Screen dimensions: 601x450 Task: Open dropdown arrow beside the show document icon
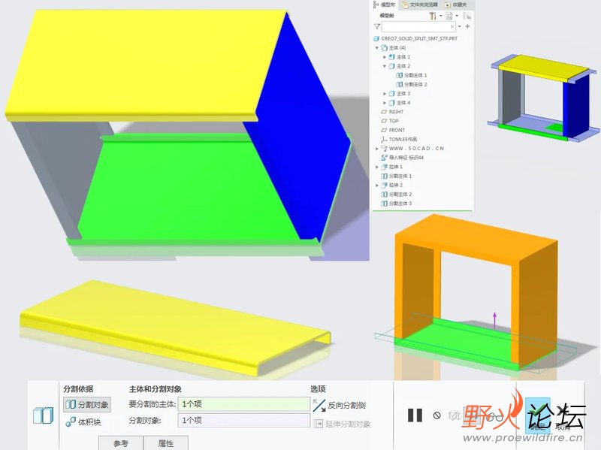tap(457, 16)
